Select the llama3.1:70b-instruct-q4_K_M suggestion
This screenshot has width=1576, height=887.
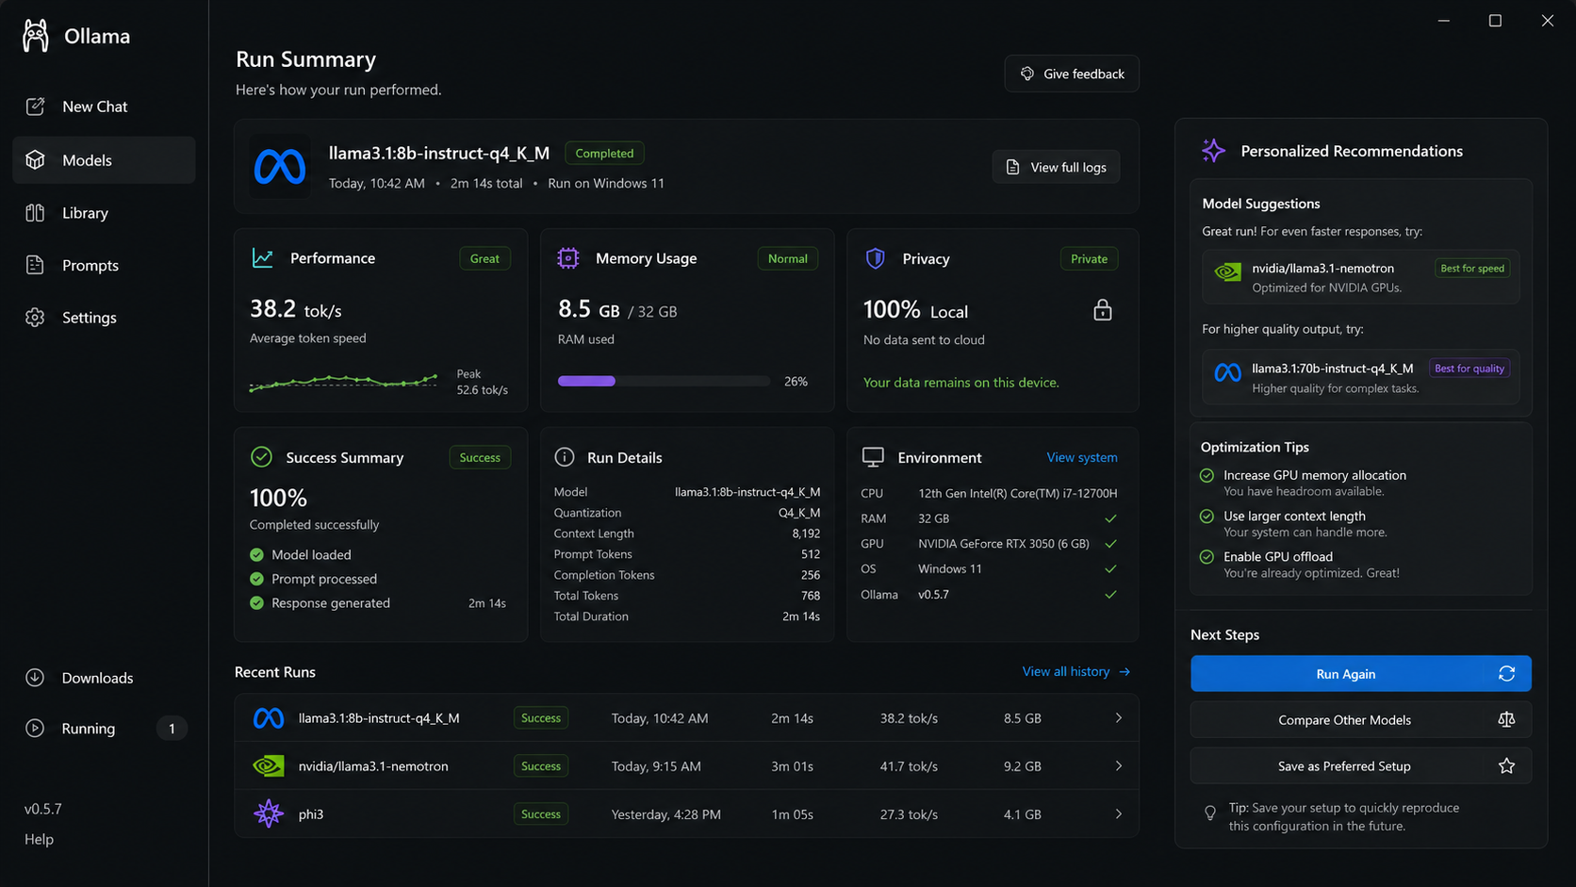[x=1361, y=377]
